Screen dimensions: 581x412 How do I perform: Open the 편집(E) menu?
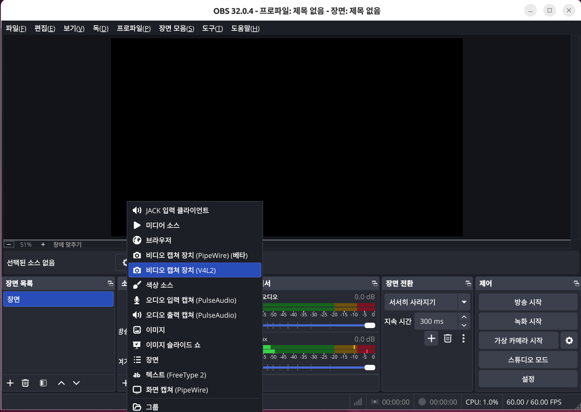pyautogui.click(x=45, y=28)
